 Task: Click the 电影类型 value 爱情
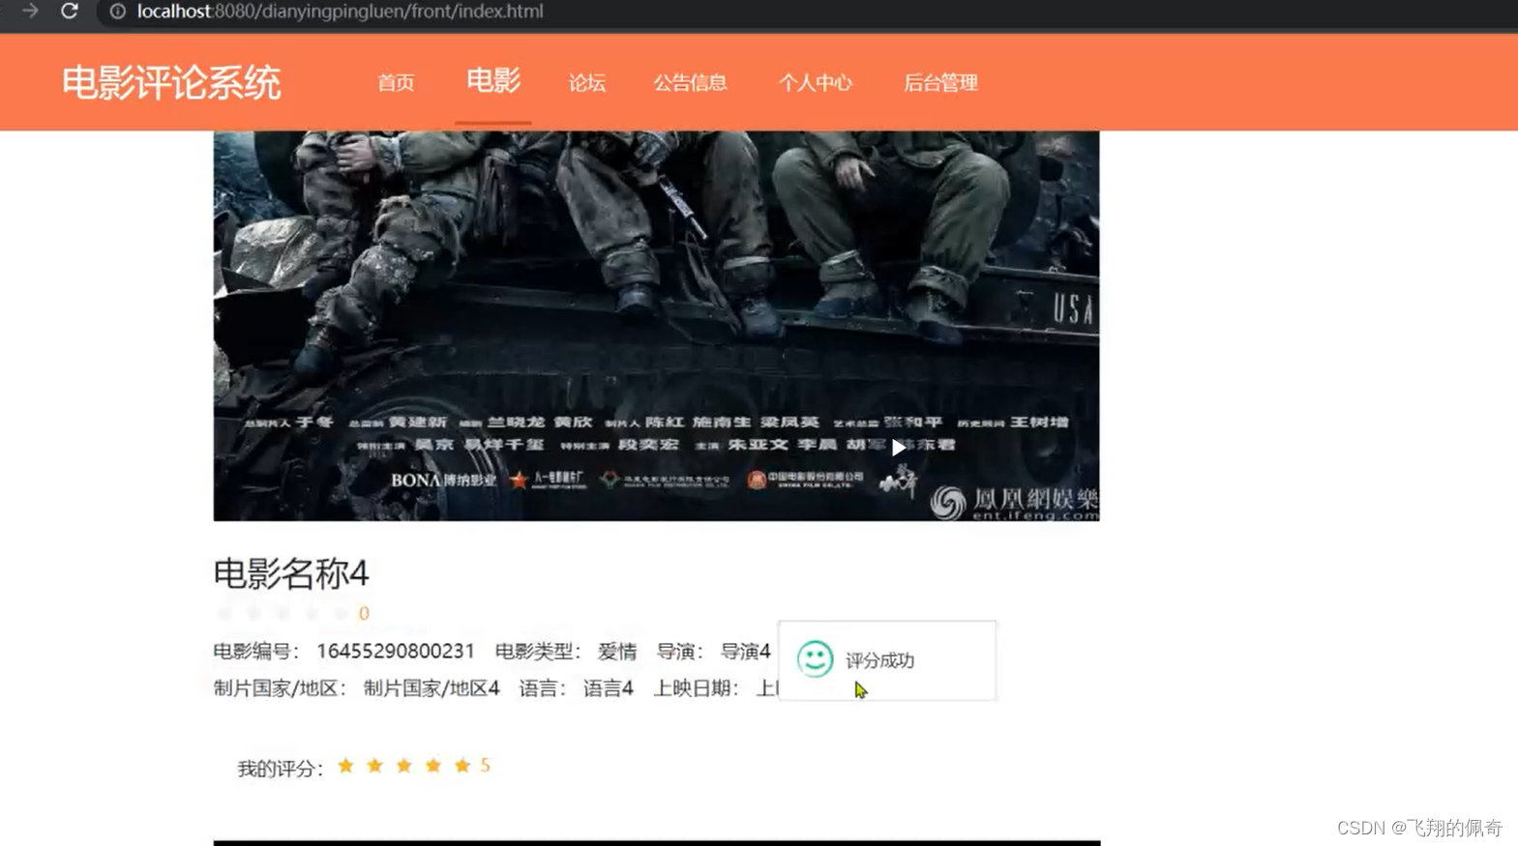click(617, 652)
